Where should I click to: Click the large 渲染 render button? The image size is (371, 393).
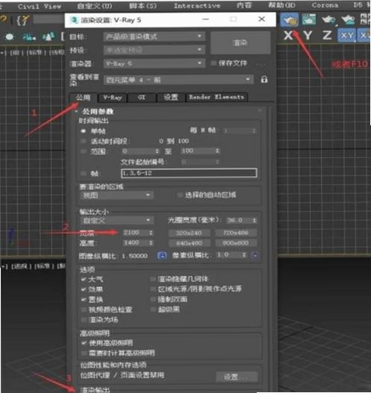click(x=240, y=43)
